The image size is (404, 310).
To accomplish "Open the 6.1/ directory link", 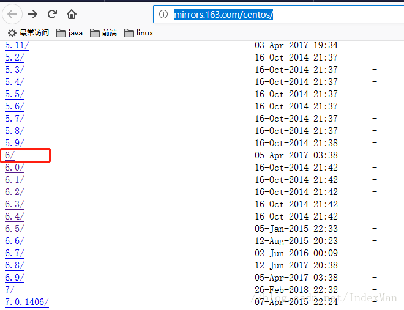I will click(x=15, y=180).
